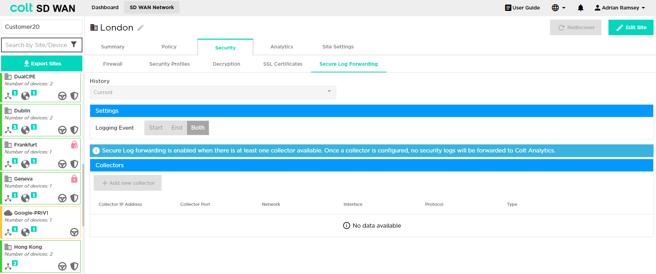Open the SSL Certificates sub-tab
Image resolution: width=656 pixels, height=274 pixels.
[x=283, y=64]
